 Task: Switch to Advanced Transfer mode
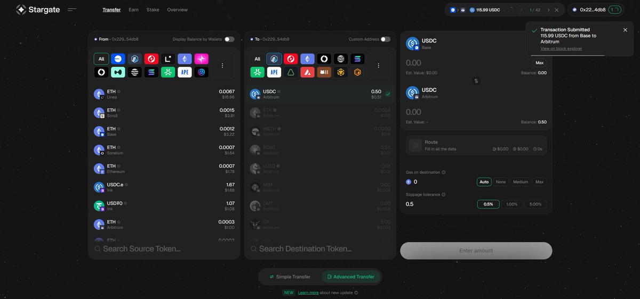[x=350, y=277]
